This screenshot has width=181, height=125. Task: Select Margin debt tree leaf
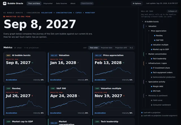pos(158,86)
